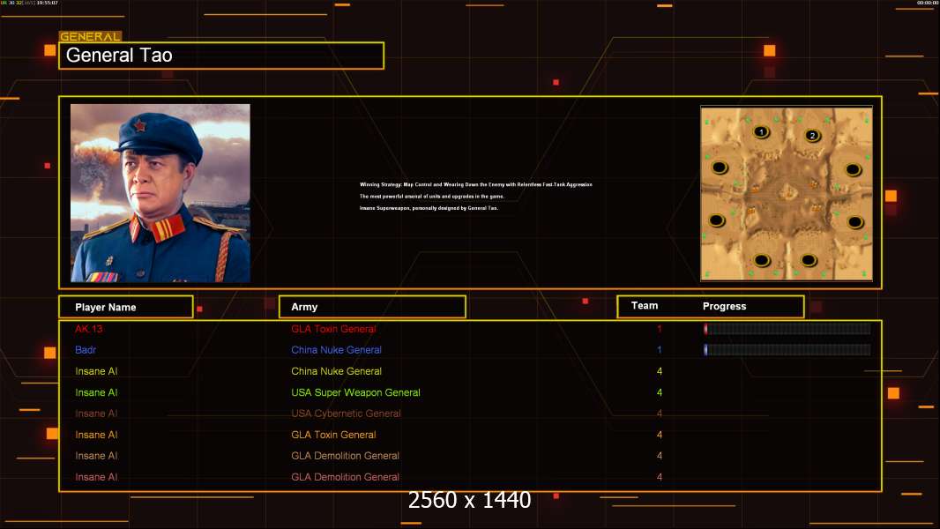The height and width of the screenshot is (529, 940).
Task: Select Insane AI beside USA Super Weapon General
Action: click(96, 392)
